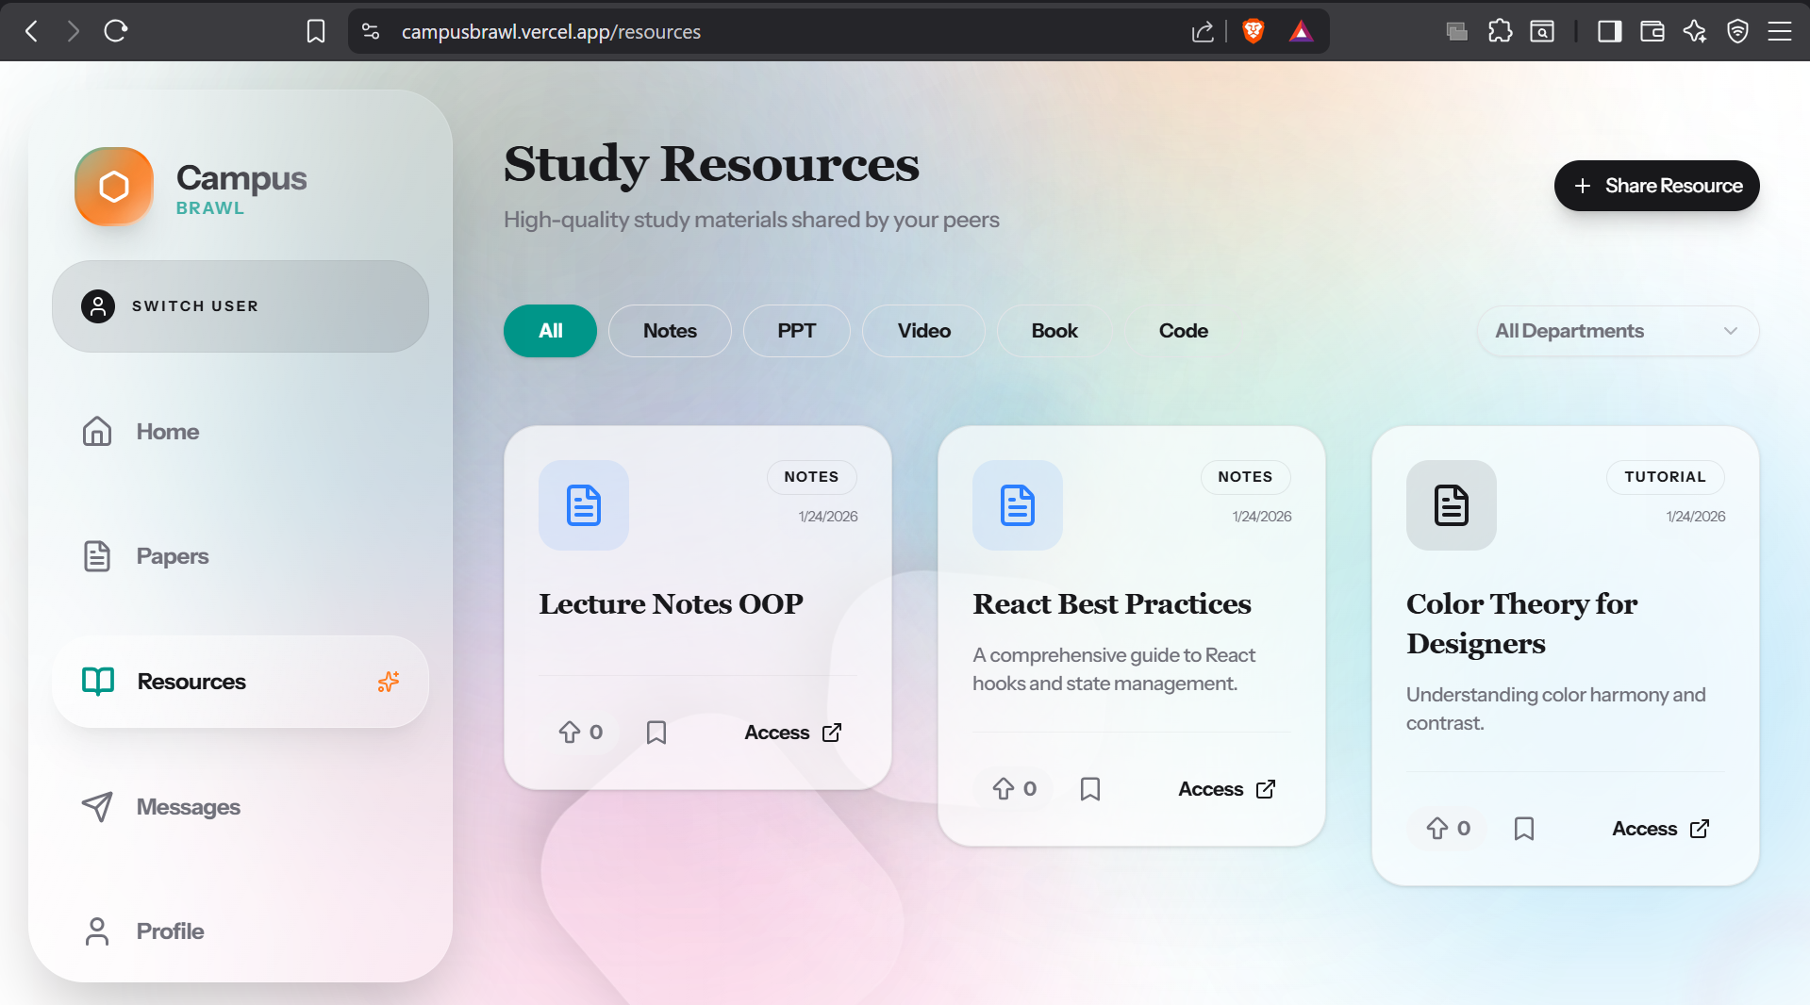The image size is (1810, 1005).
Task: Click the VPN shield icon in the toolbar
Action: click(1737, 31)
